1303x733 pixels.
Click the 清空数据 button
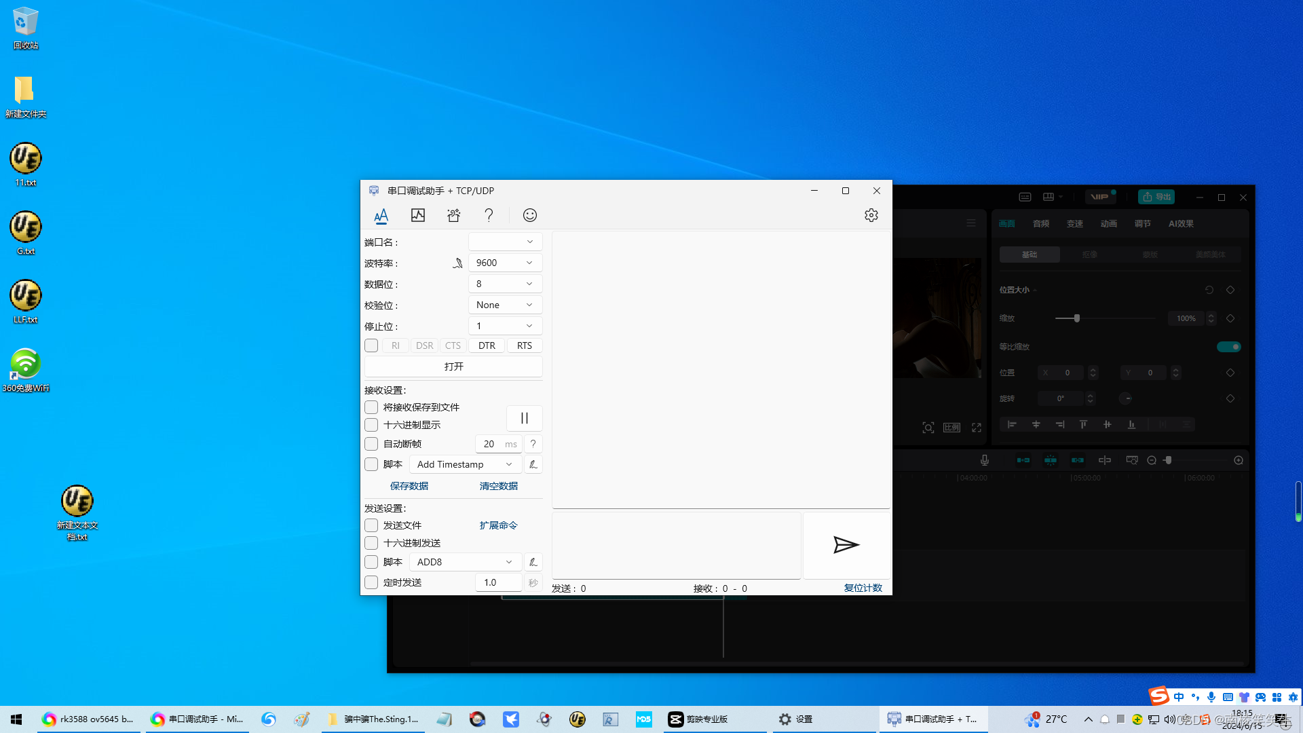(499, 485)
